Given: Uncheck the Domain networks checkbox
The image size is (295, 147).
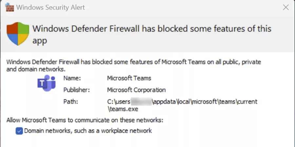Looking at the screenshot, I should coord(19,131).
